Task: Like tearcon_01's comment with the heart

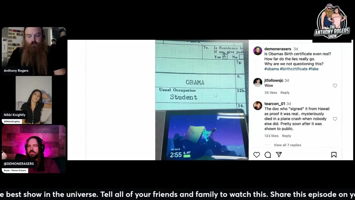Action: [335, 119]
